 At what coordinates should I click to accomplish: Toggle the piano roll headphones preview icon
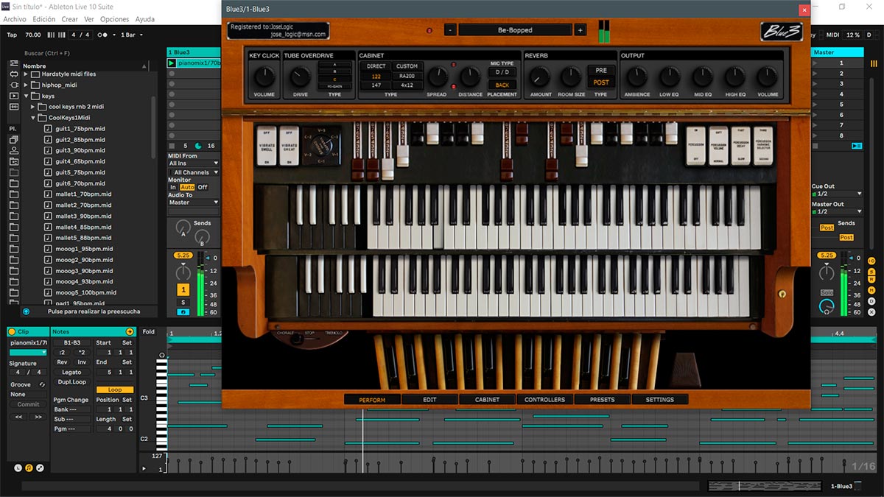(162, 356)
